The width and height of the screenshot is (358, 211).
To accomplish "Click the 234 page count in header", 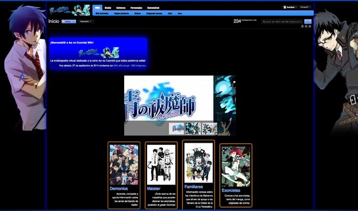I will pyautogui.click(x=237, y=21).
